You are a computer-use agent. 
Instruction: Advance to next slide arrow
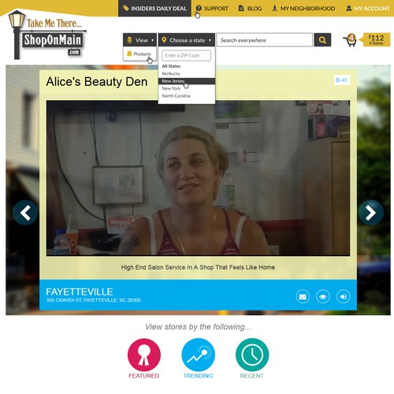pos(370,213)
